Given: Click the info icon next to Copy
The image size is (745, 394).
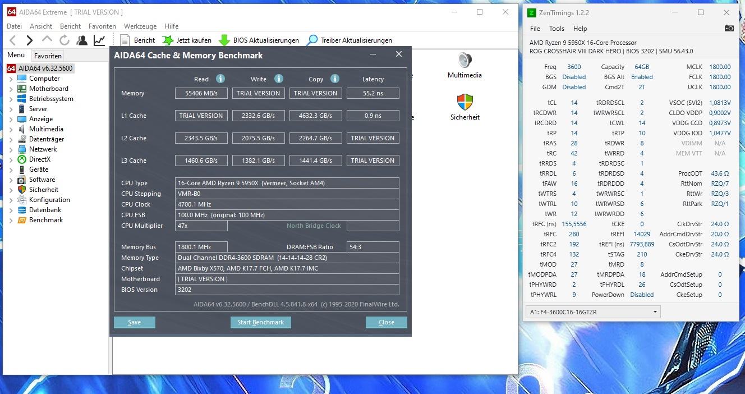Looking at the screenshot, I should click(x=335, y=79).
